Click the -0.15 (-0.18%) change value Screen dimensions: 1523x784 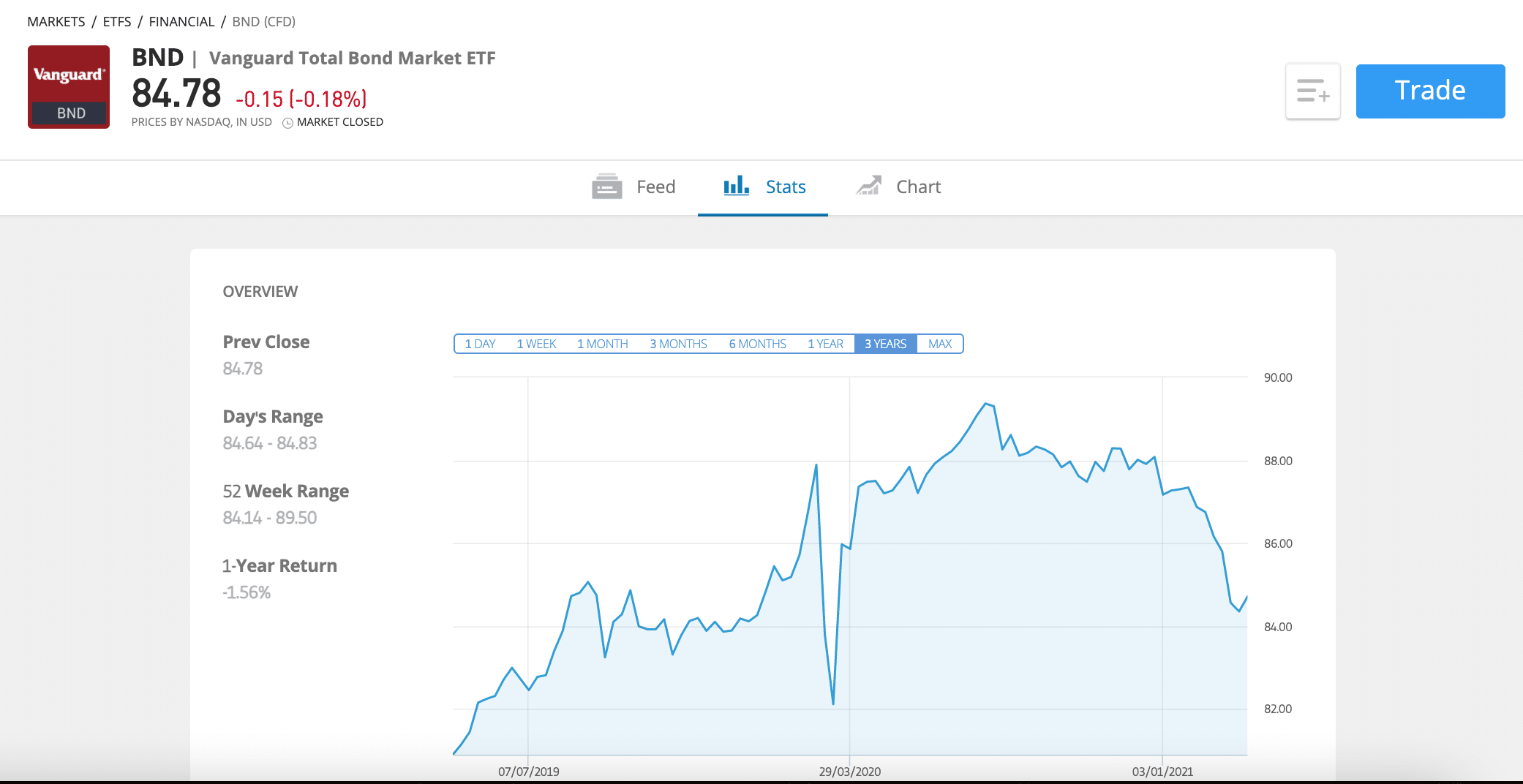(301, 99)
